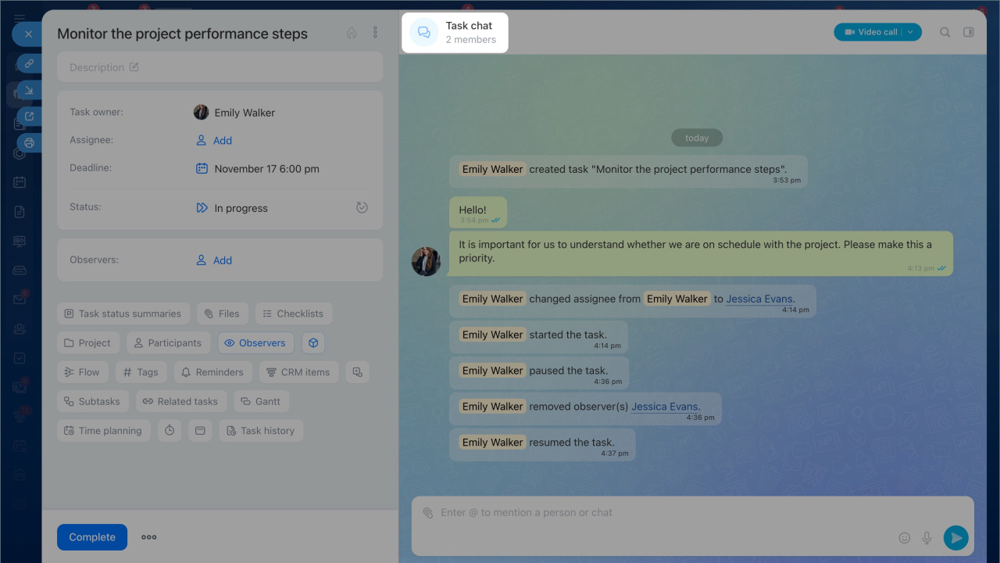
Task: Click the stopwatch time tracking icon
Action: pyautogui.click(x=170, y=430)
